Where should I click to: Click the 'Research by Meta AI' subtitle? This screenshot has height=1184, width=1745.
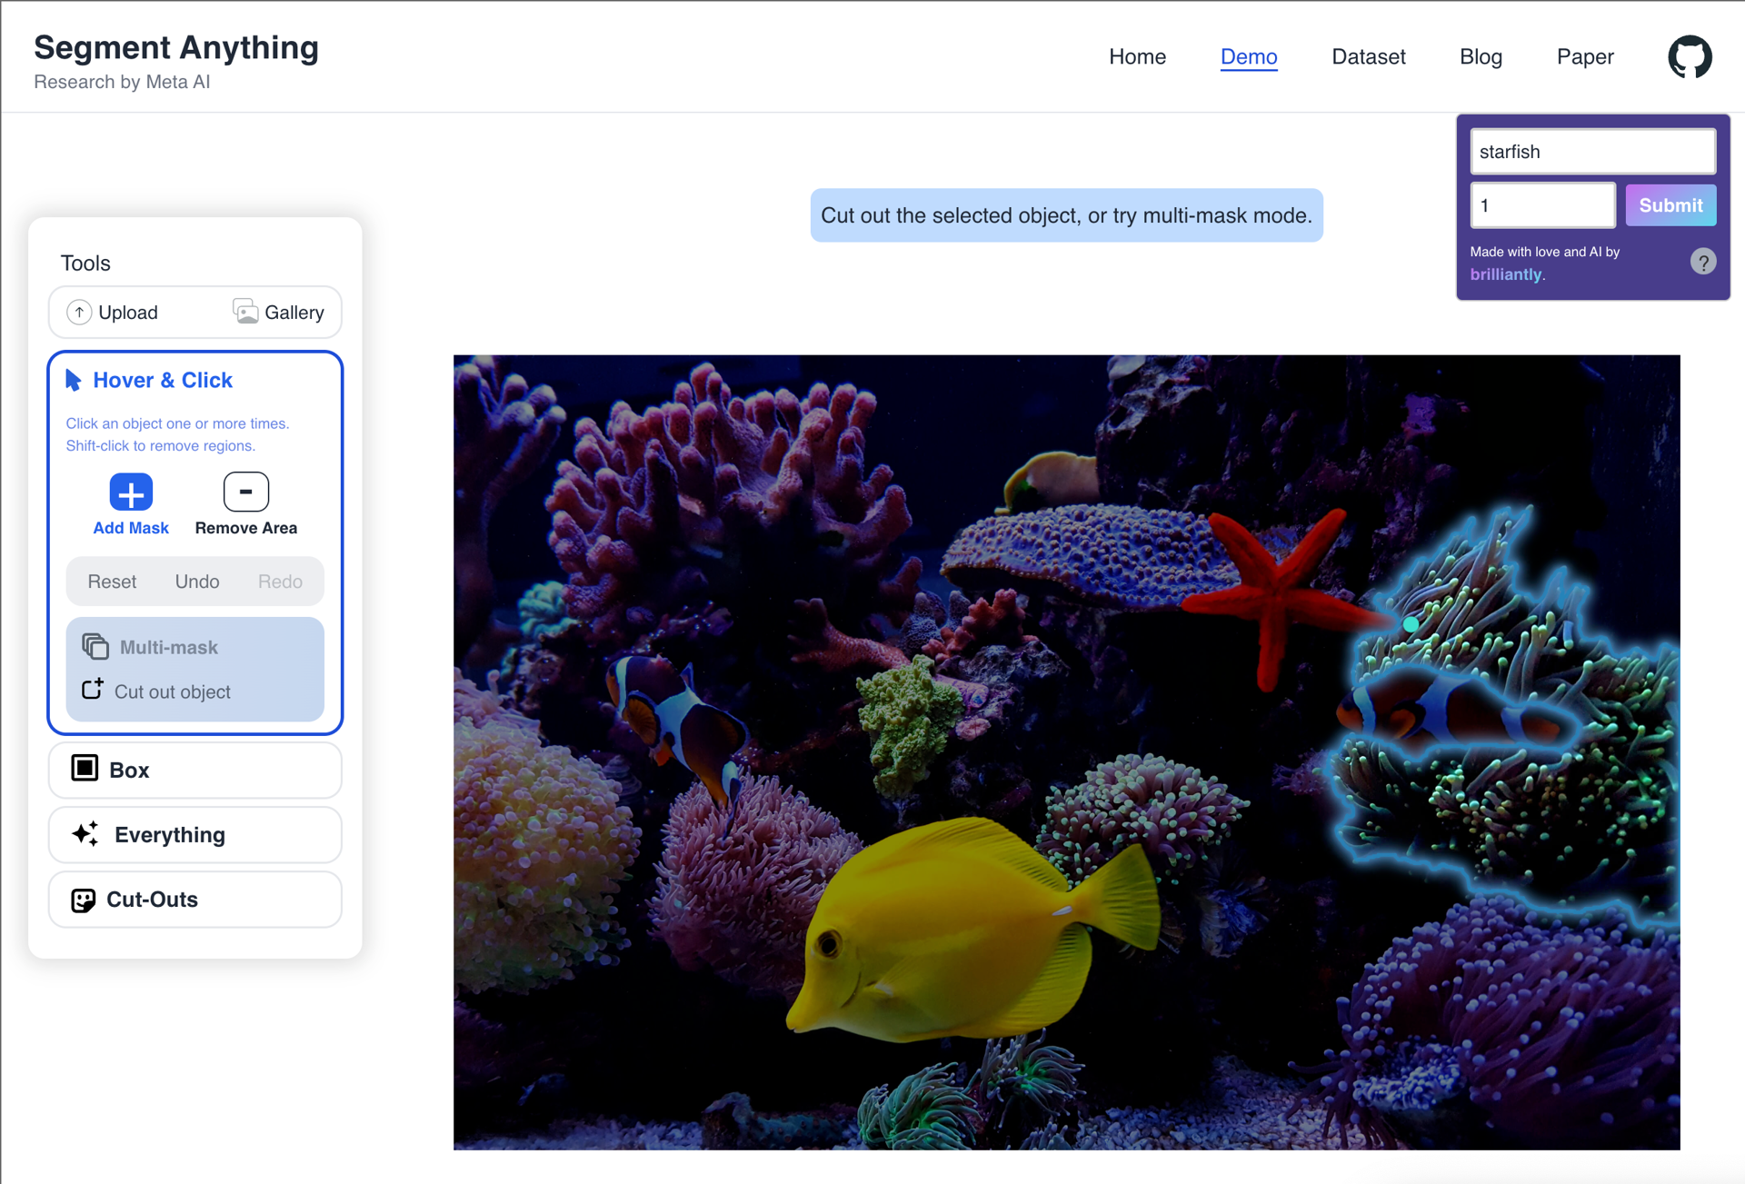pyautogui.click(x=122, y=82)
